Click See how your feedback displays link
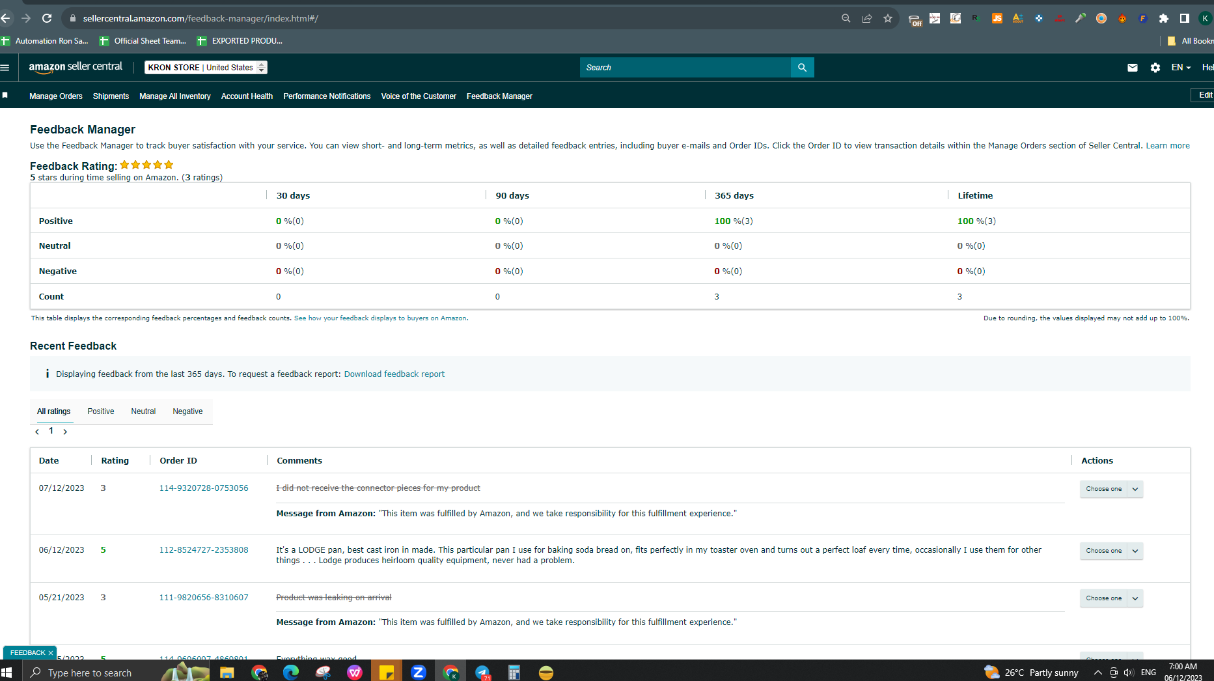The height and width of the screenshot is (681, 1214). pyautogui.click(x=381, y=318)
